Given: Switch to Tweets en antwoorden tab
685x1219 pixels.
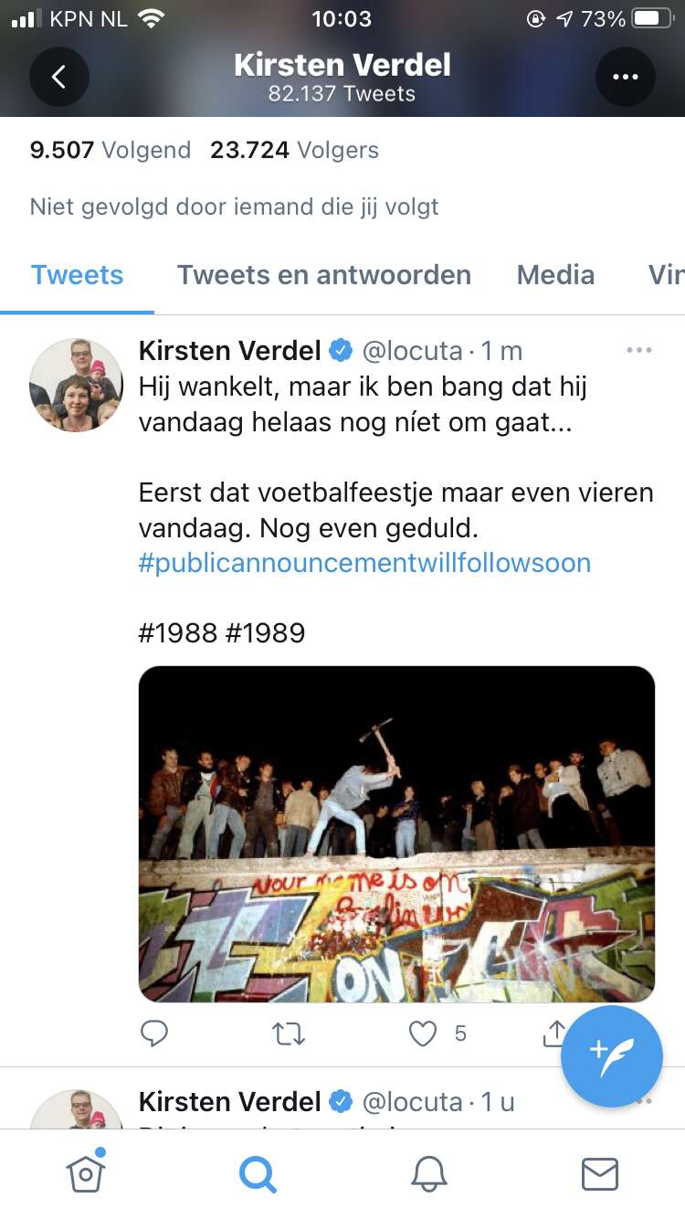Looking at the screenshot, I should [324, 275].
